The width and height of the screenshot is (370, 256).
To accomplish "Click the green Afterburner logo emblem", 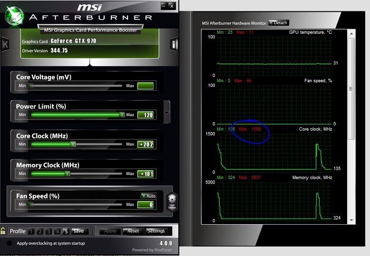I will (14, 16).
